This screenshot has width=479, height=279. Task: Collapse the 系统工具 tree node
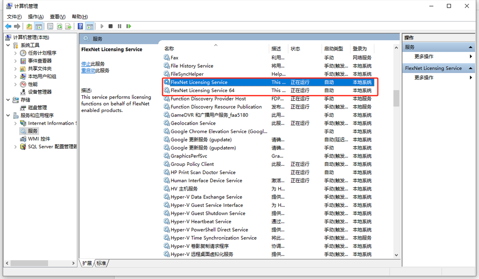coord(8,45)
